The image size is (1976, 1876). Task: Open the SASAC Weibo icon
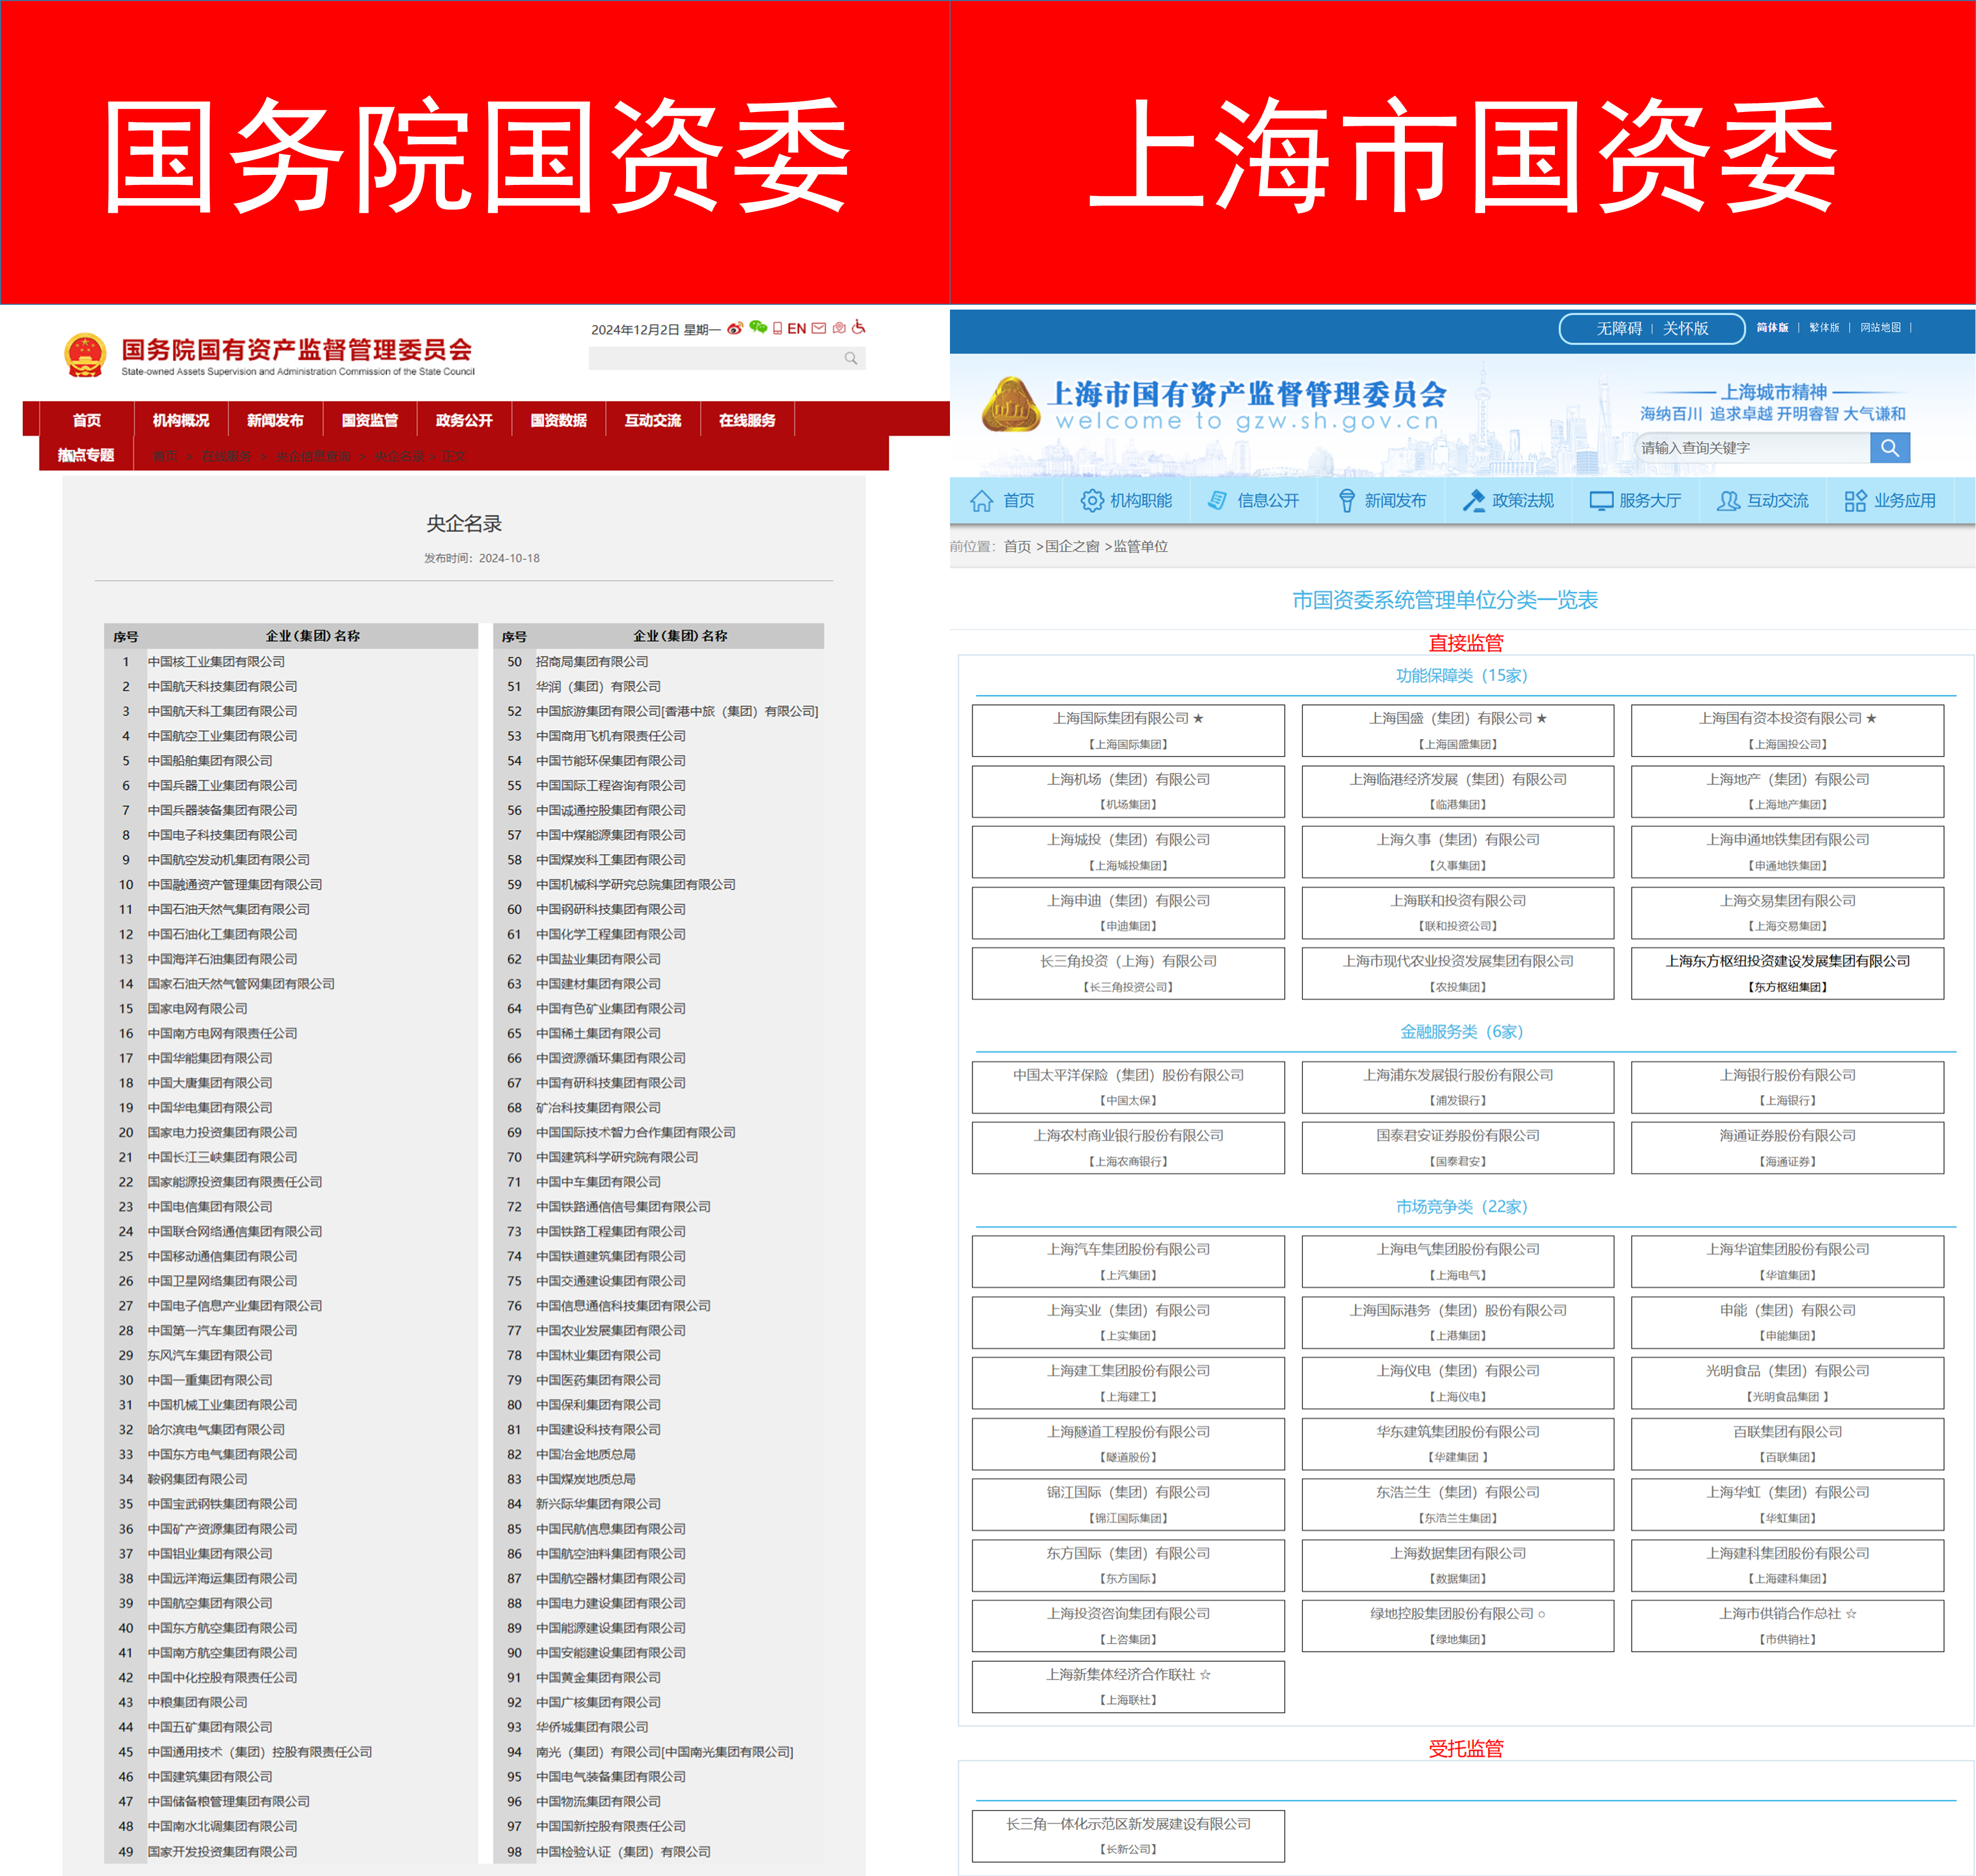coord(735,328)
